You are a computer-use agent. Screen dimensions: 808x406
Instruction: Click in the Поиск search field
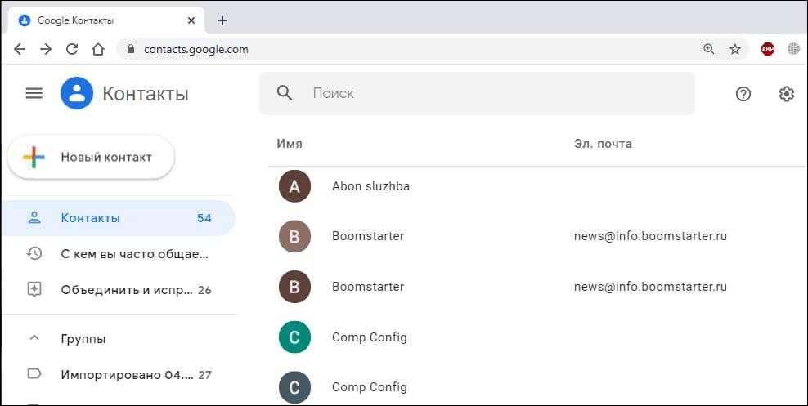coord(491,93)
